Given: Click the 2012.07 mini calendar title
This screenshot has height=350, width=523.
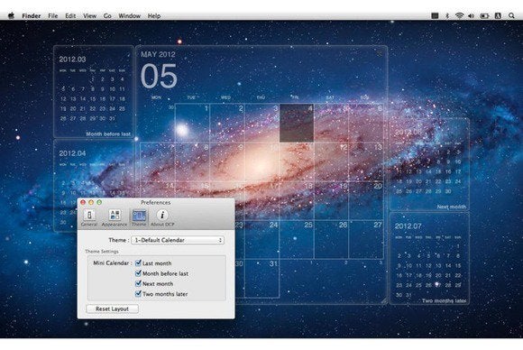Looking at the screenshot, I should 408,226.
